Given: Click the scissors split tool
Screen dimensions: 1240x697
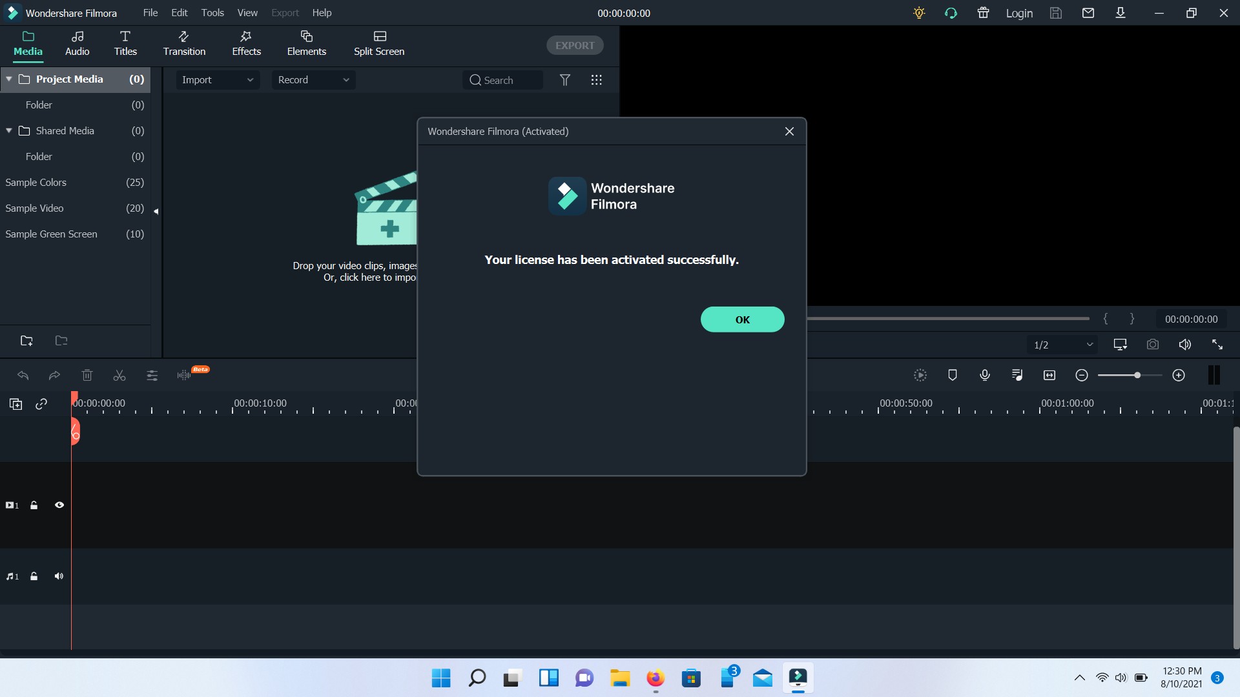Looking at the screenshot, I should pos(119,375).
